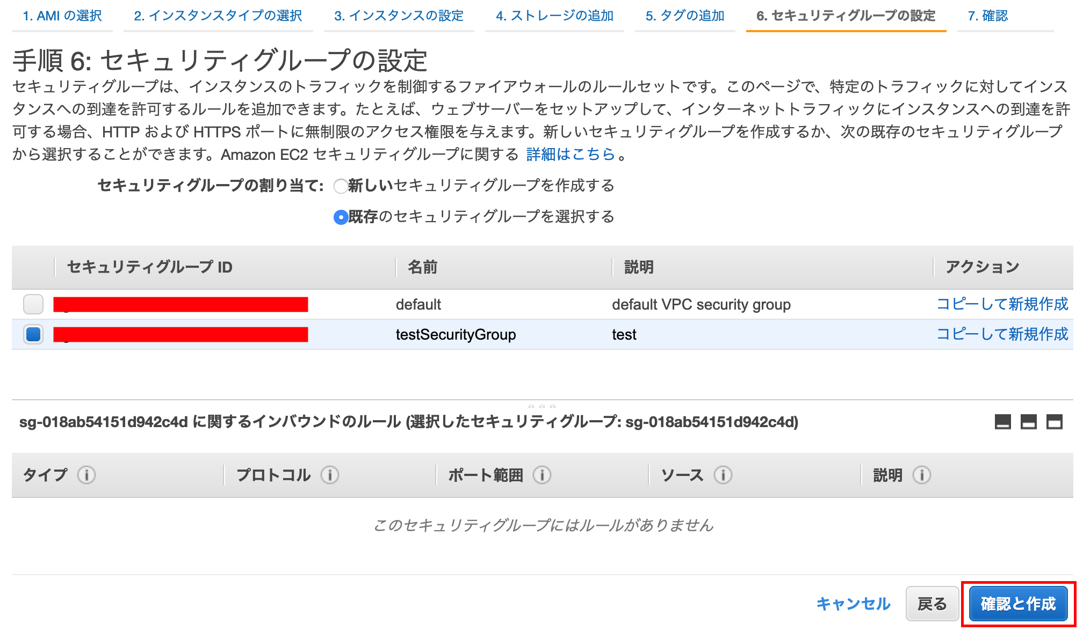Jump to 7. 確認 step tab
Viewport: 1083px width, 631px height.
[987, 16]
